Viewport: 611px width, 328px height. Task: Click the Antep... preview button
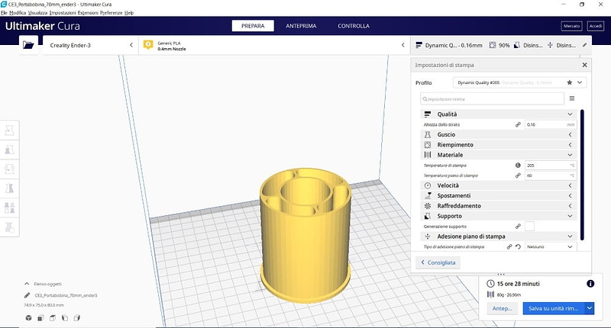click(502, 308)
